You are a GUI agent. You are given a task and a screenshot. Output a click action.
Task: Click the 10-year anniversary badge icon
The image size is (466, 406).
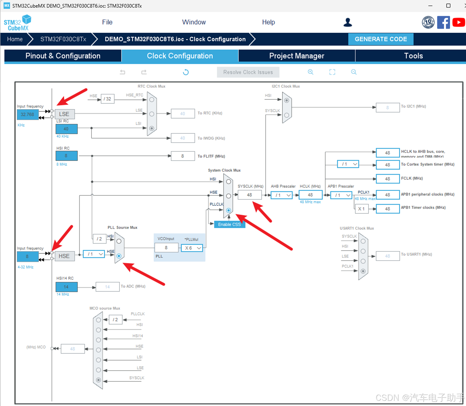[x=428, y=22]
